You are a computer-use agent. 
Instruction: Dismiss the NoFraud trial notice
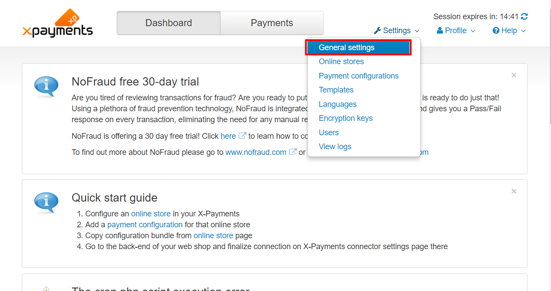point(514,75)
